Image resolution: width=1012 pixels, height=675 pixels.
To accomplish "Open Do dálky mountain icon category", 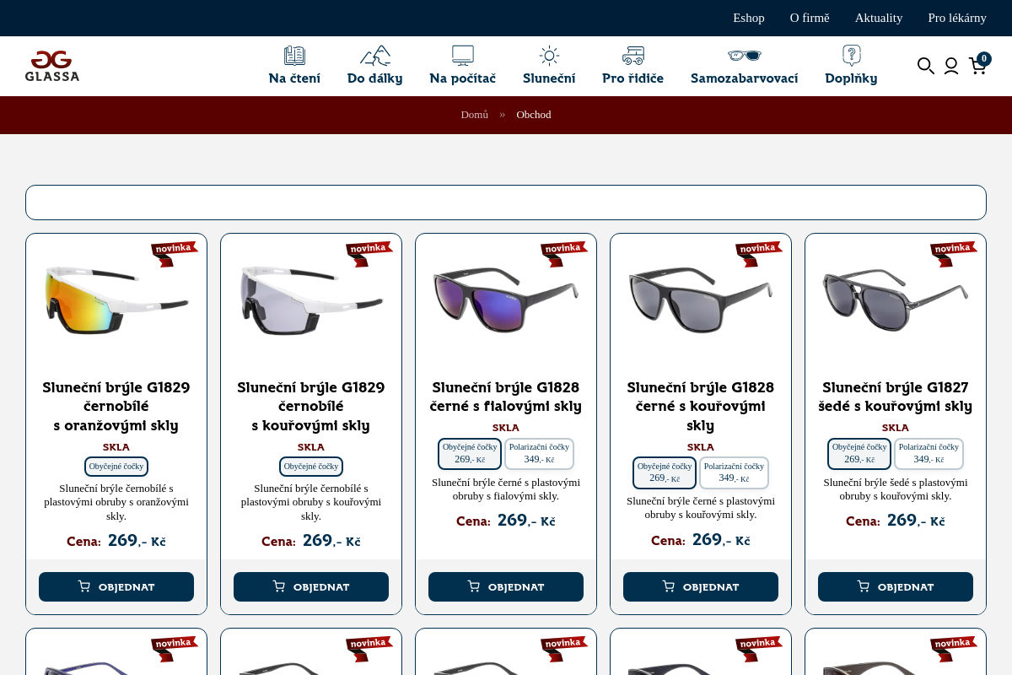I will [x=375, y=57].
